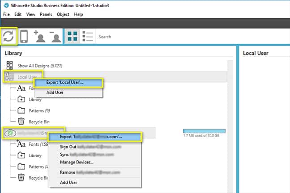Expand the cloud account Library folder
Screen dimensions: 290x193
[x=21, y=155]
